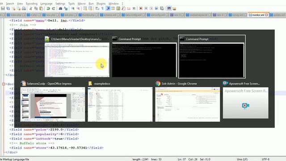The image size is (286, 161).
Task: Click the Stop Recording macro icon
Action: pos(146,8)
